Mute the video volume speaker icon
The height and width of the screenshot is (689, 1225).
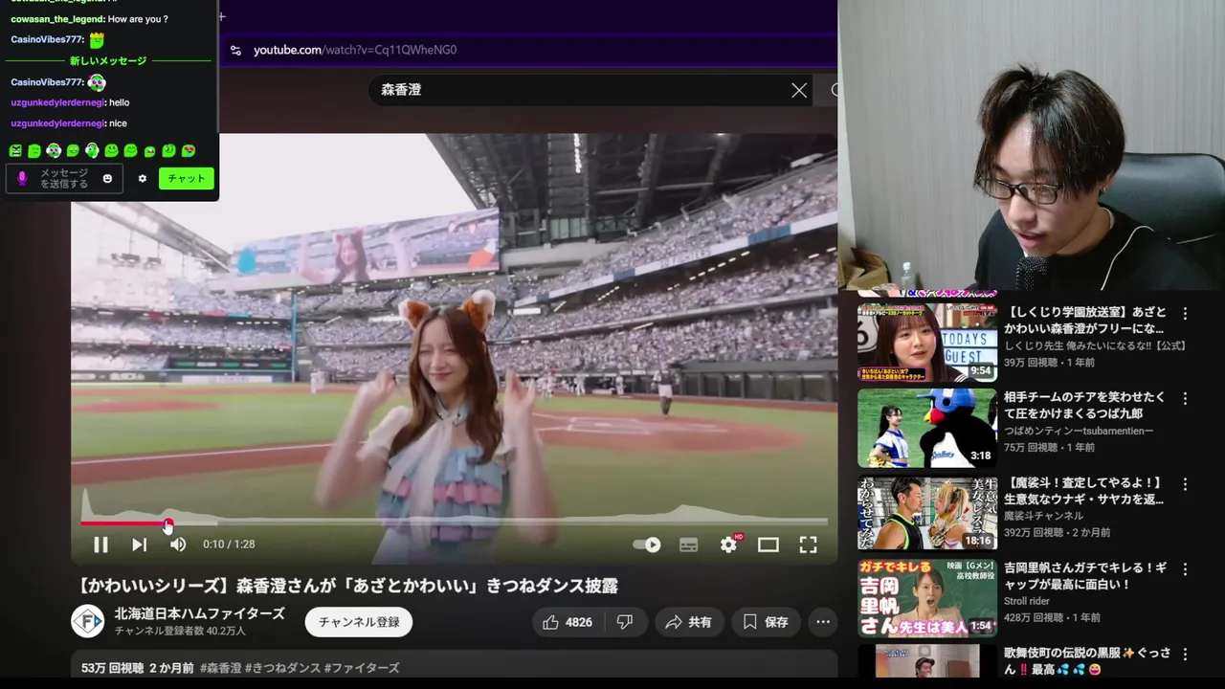tap(178, 545)
